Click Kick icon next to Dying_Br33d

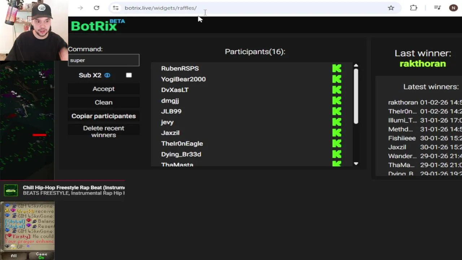[337, 154]
